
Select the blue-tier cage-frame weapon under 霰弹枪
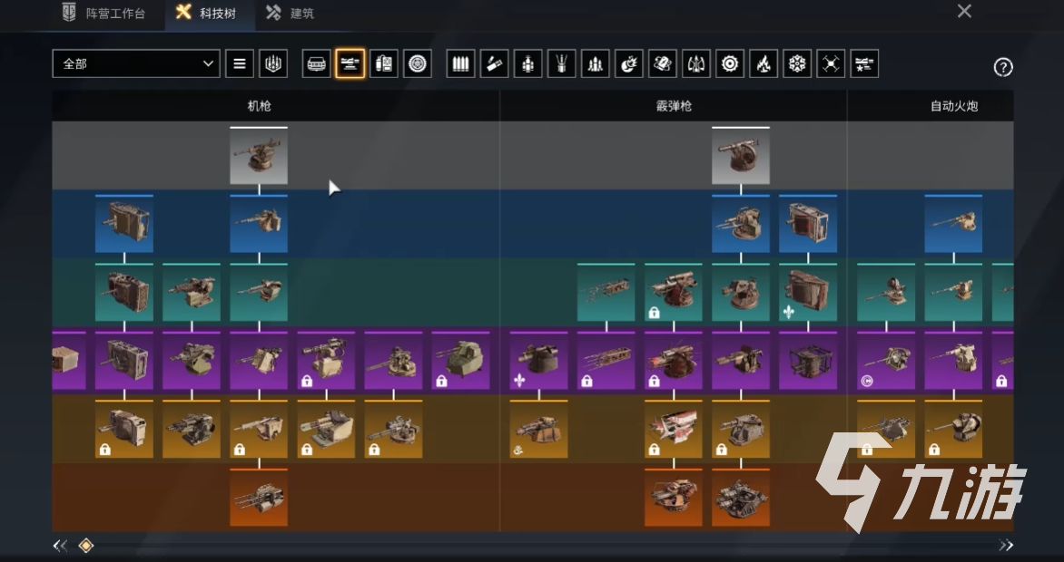tap(807, 224)
